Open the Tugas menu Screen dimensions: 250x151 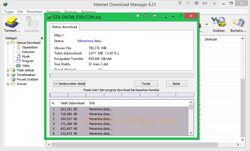click(x=9, y=12)
